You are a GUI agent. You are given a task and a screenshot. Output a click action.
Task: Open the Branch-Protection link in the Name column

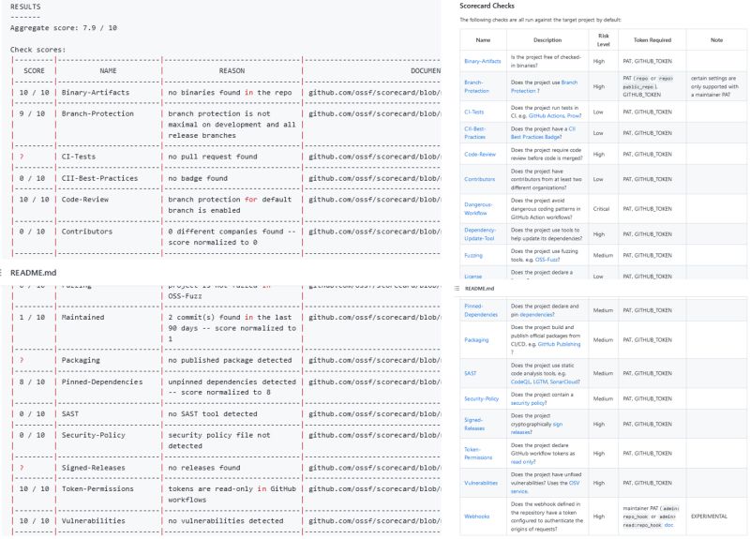pos(476,86)
